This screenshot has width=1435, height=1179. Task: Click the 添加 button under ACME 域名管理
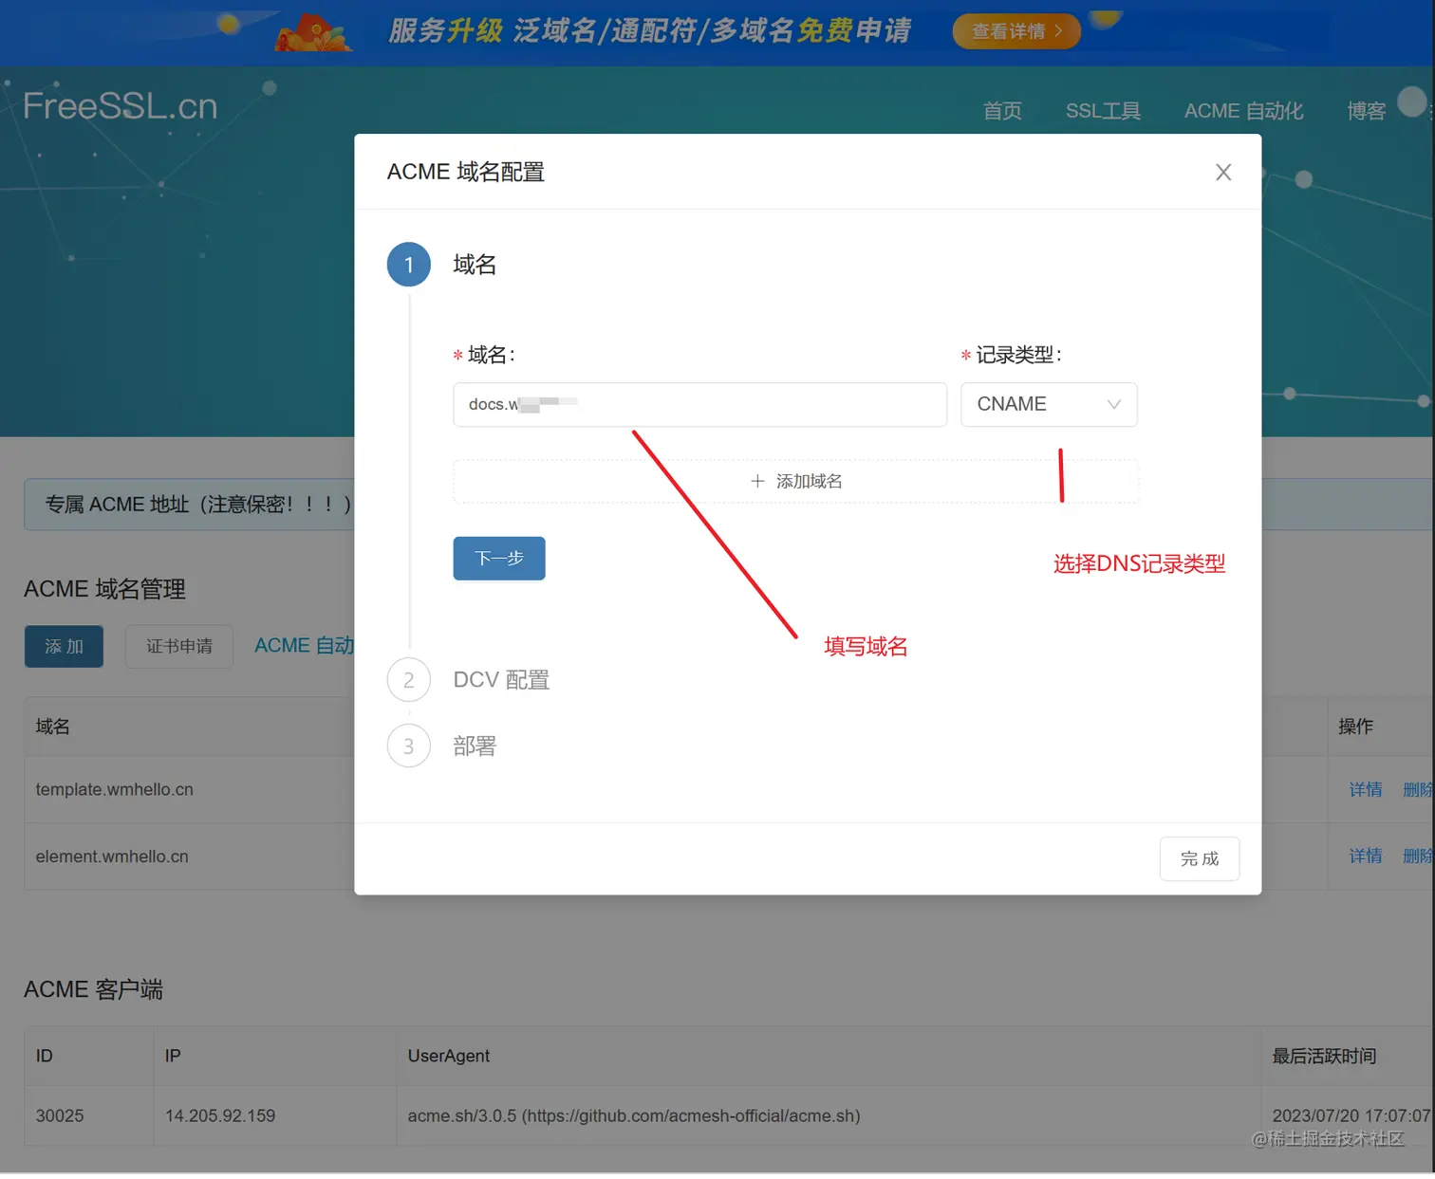63,646
